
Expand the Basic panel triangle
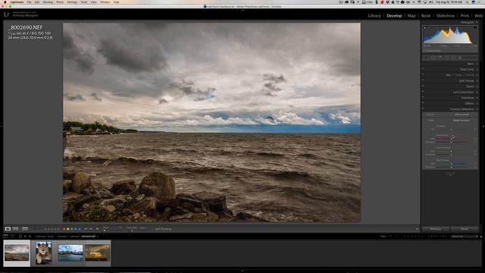pos(477,64)
